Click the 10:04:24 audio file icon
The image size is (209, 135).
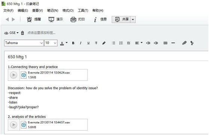(x=24, y=75)
